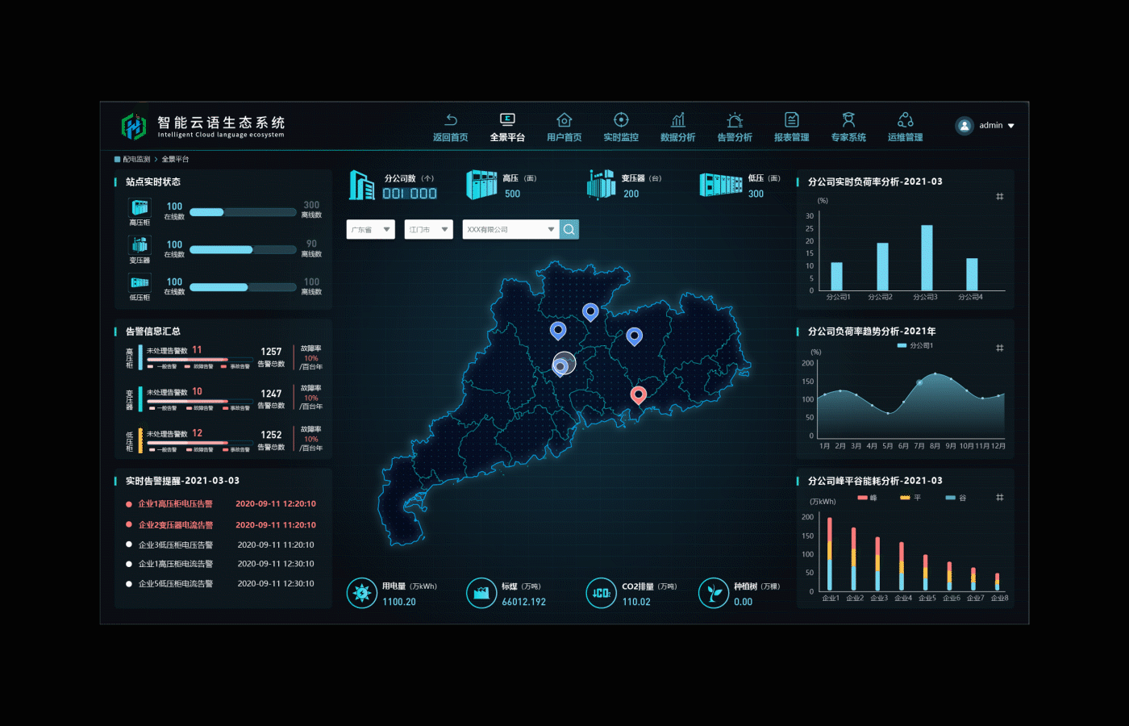1129x726 pixels.
Task: Open alert 企业1高压柜电压告警
Action: (x=176, y=504)
